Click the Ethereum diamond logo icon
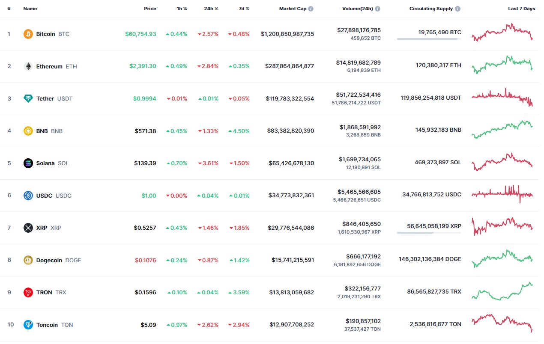Screen dimensions: 544x344 28,66
